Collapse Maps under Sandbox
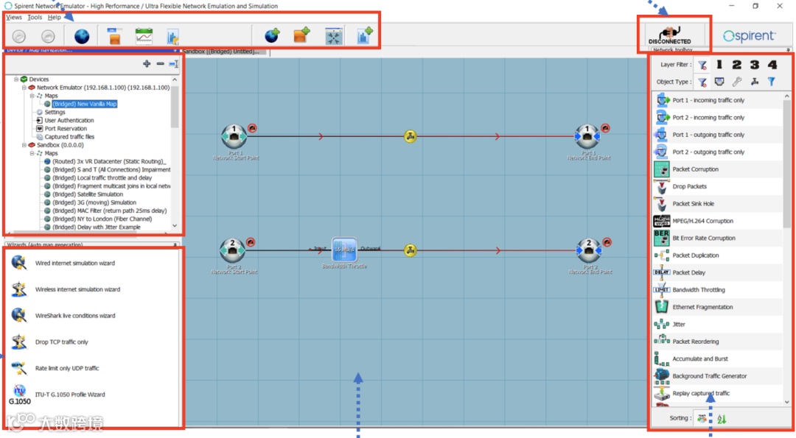Image resolution: width=796 pixels, height=438 pixels. 32,153
